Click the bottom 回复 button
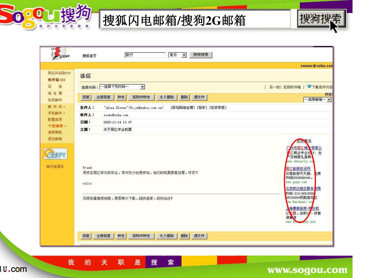The image size is (371, 278). tap(86, 236)
